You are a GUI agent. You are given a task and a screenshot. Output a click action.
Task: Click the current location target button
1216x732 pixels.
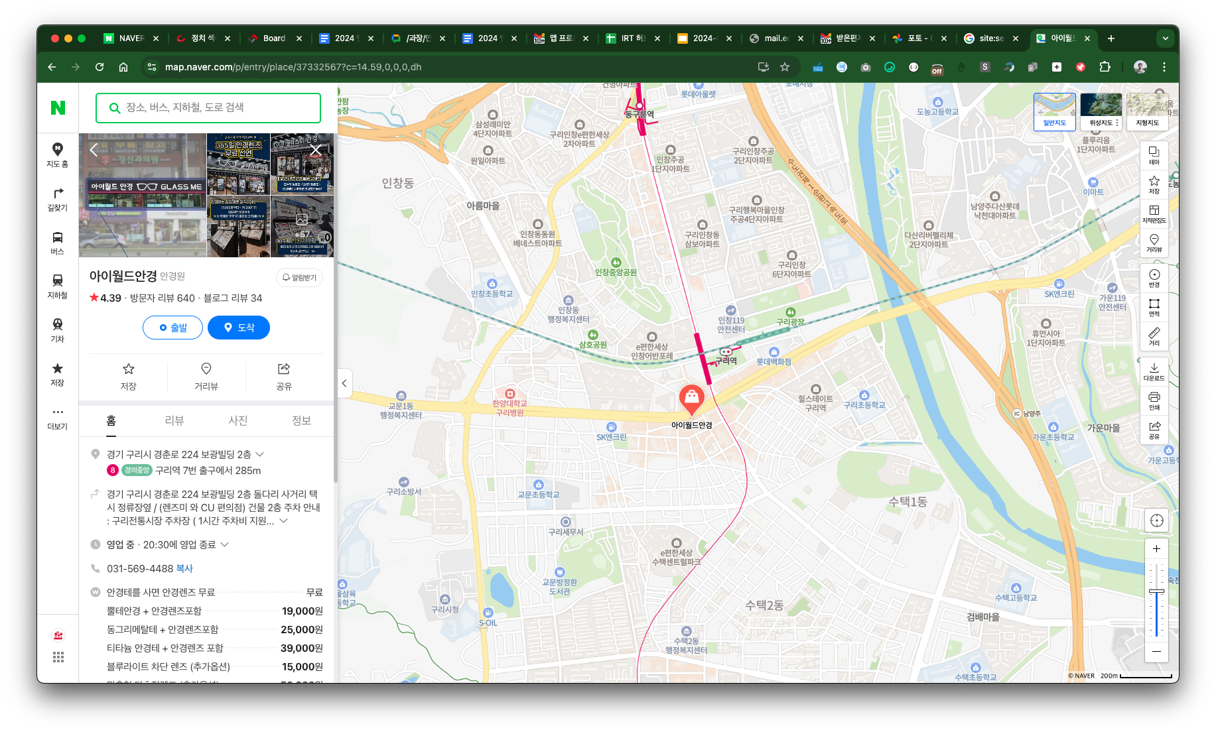[1157, 520]
